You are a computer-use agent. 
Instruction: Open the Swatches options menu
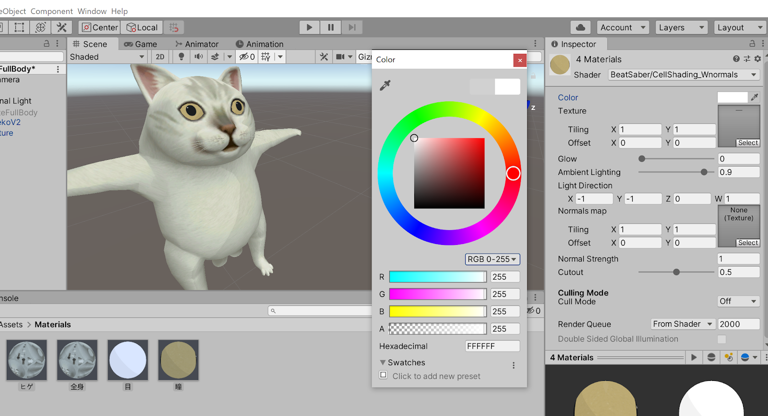click(x=514, y=365)
